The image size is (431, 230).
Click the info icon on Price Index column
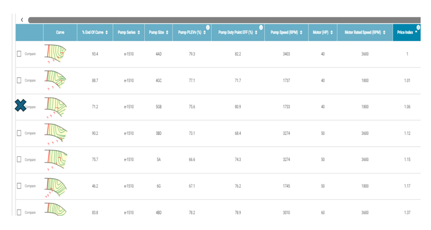point(418,28)
